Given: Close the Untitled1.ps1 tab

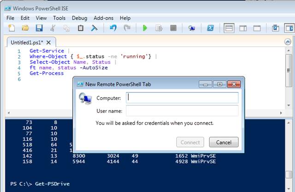Looking at the screenshot, I should (x=48, y=43).
